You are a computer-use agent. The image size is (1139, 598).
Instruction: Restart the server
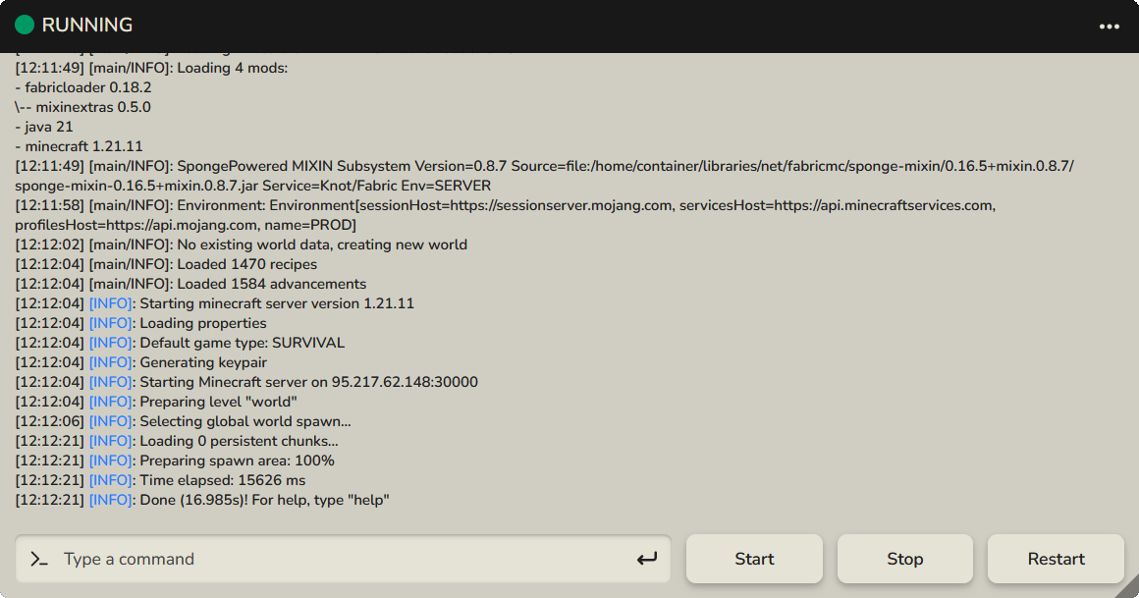click(1056, 560)
